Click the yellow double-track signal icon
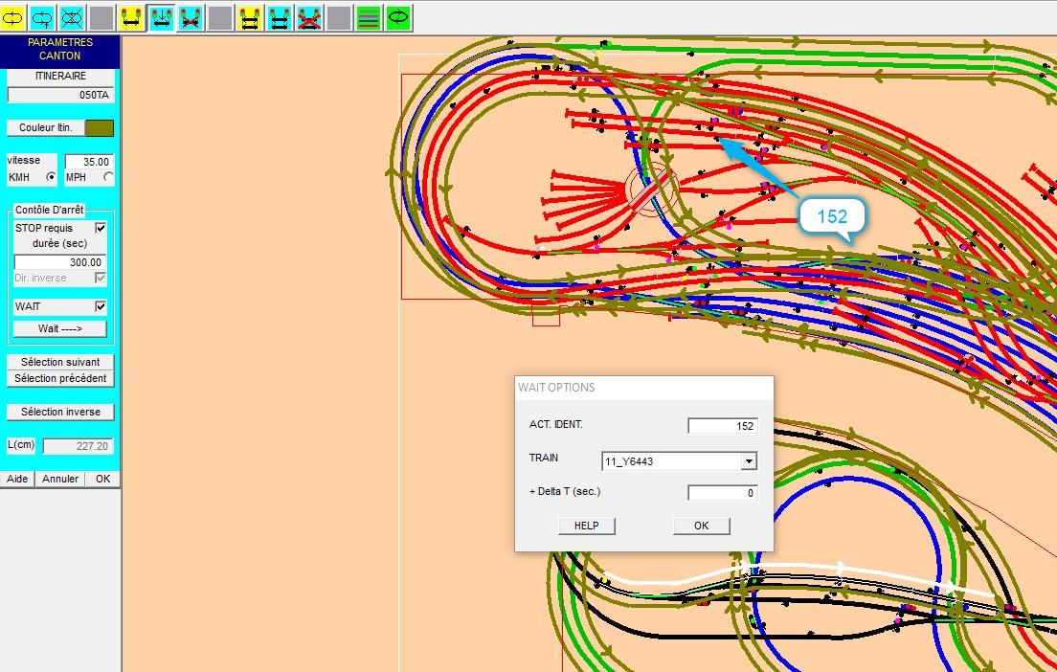Image resolution: width=1057 pixels, height=672 pixels. pos(250,18)
